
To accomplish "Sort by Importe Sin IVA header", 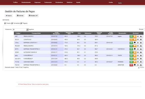I will tap(70, 33).
